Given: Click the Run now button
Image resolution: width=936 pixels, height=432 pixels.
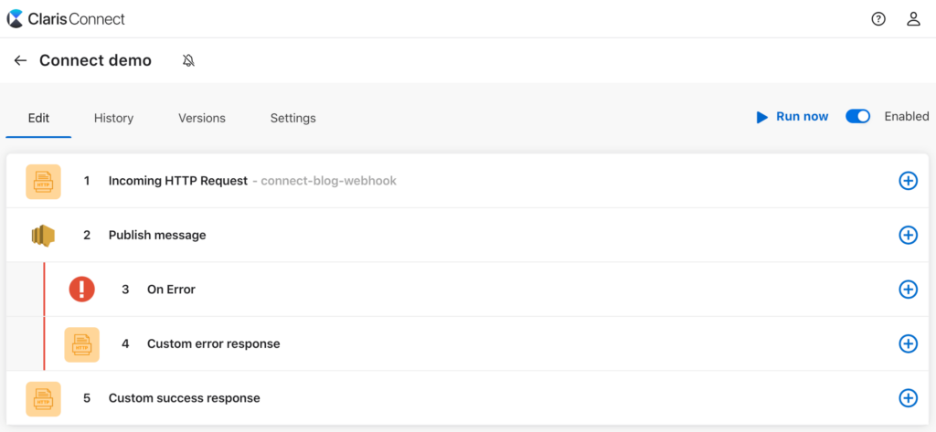Looking at the screenshot, I should coord(792,117).
